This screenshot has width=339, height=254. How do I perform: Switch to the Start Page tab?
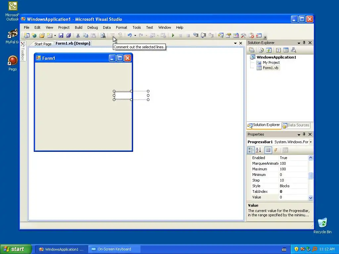coord(43,44)
